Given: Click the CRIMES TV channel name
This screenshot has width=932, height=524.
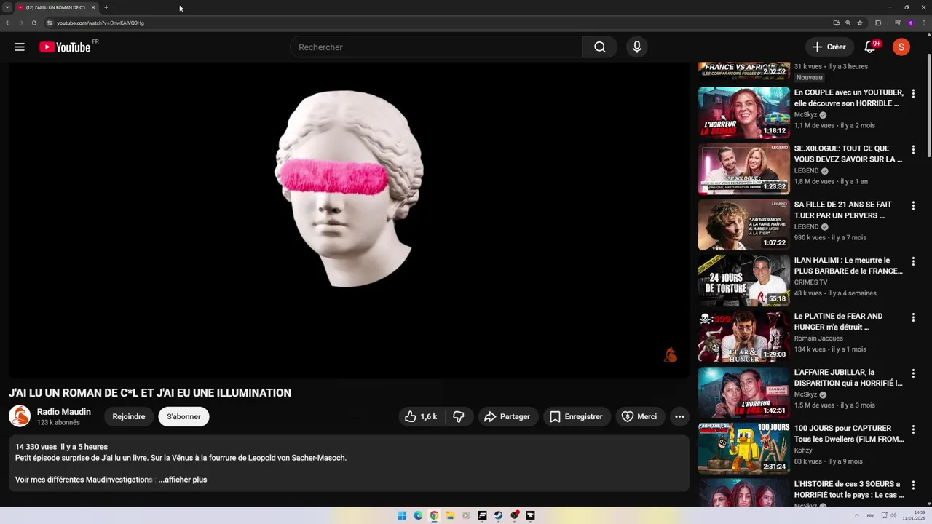Looking at the screenshot, I should [810, 282].
